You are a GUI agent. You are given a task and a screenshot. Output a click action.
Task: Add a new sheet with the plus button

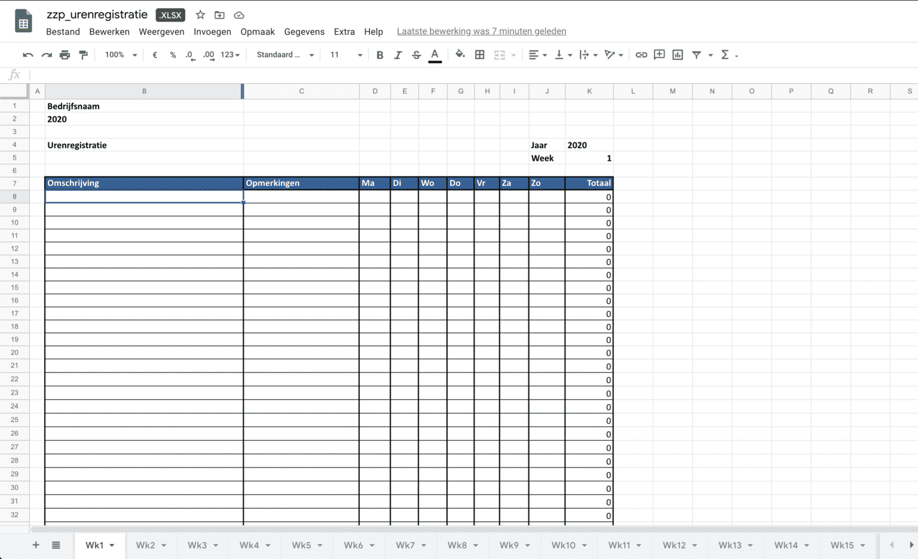(35, 545)
